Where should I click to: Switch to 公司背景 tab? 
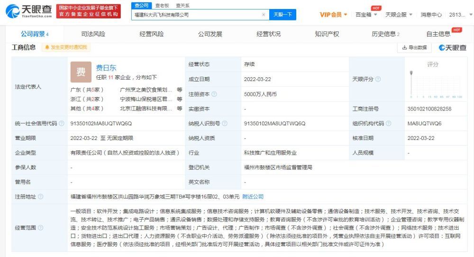pyautogui.click(x=35, y=34)
